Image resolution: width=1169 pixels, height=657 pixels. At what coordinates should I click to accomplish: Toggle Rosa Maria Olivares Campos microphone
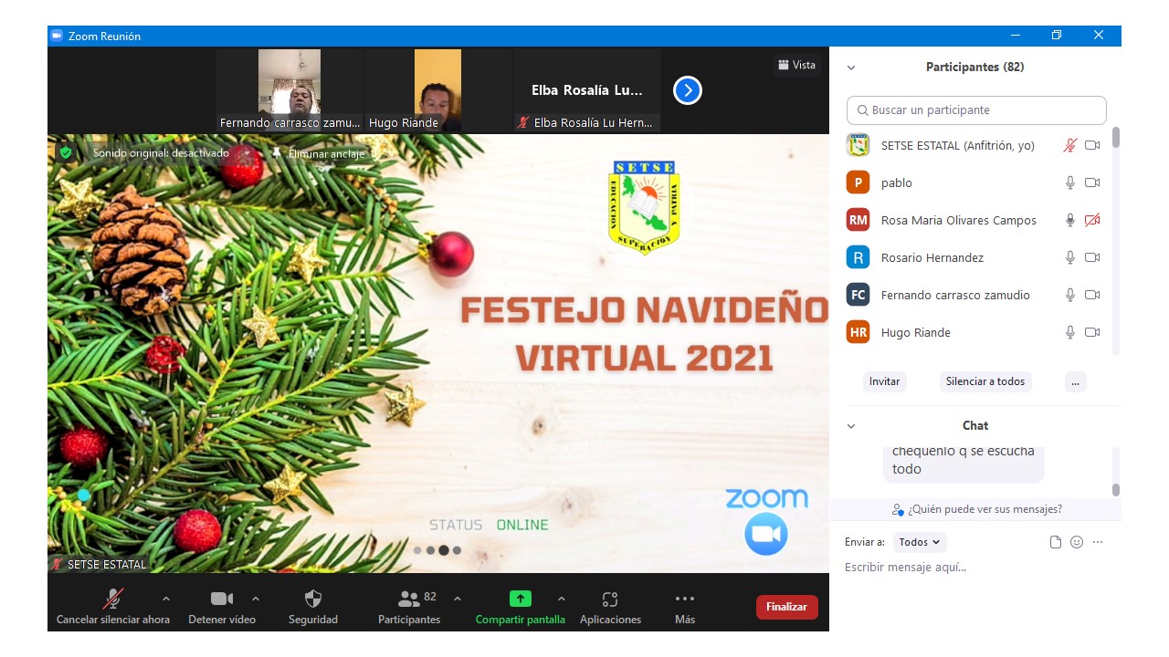coord(1070,220)
